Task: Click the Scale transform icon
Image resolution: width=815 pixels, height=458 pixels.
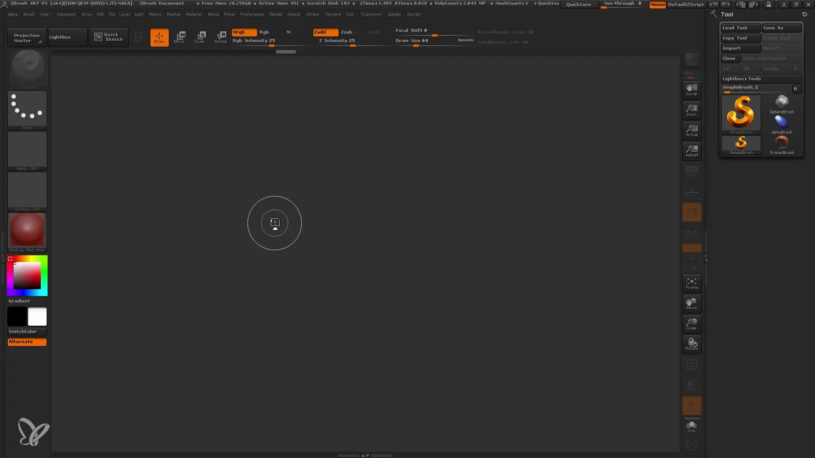Action: tap(200, 36)
